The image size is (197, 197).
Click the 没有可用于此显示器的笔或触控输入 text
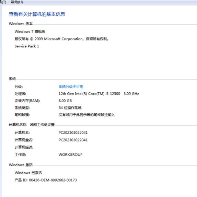point(87,115)
